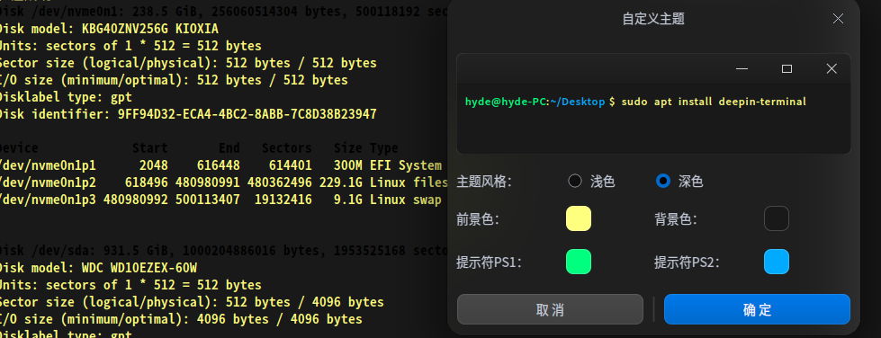The image size is (881, 338).
Task: Open the 提示符PS1 green color swatch
Action: tap(578, 262)
